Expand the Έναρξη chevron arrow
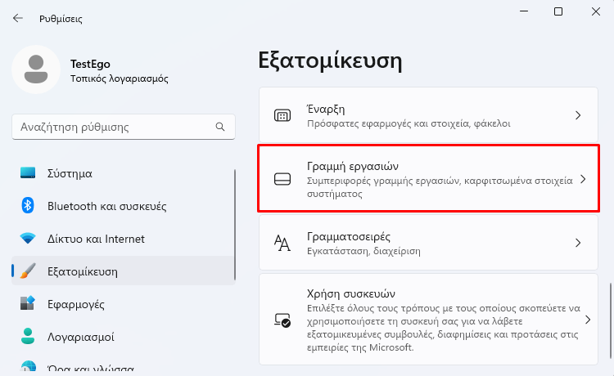Image resolution: width=614 pixels, height=376 pixels. (578, 116)
